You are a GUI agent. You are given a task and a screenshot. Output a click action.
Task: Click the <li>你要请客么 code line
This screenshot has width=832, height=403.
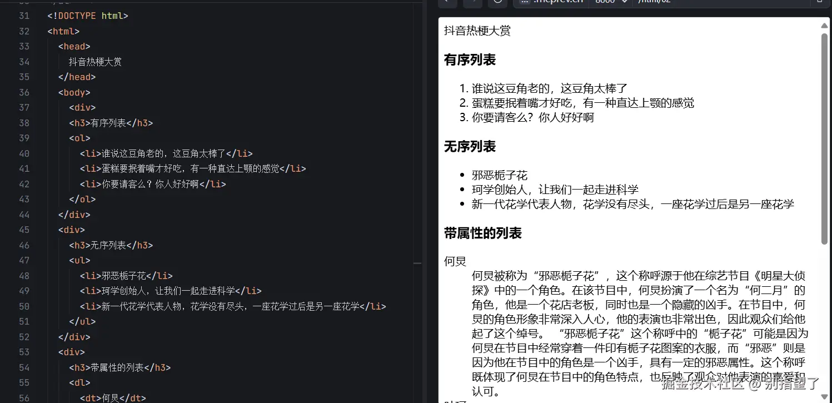153,184
